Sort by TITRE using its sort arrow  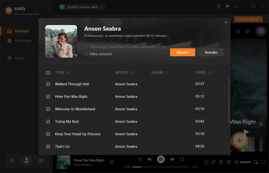point(68,73)
